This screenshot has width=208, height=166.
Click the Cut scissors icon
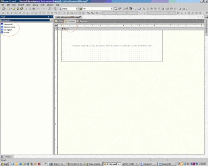pos(26,9)
